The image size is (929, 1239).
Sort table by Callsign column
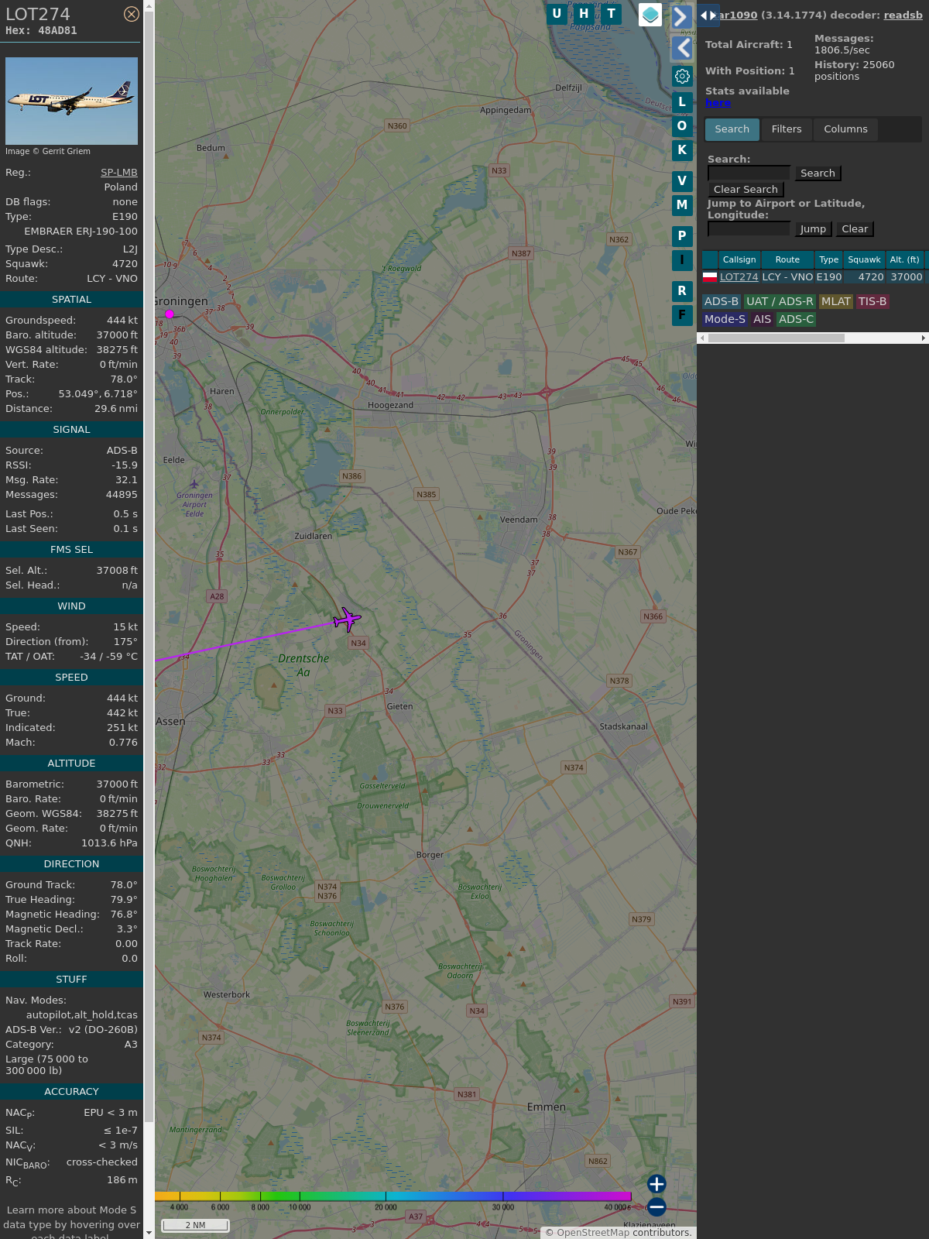[x=739, y=260]
